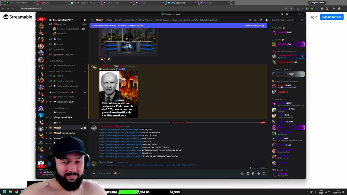The width and height of the screenshot is (347, 195).
Task: Open the Discord help icon
Action: pos(287,14)
